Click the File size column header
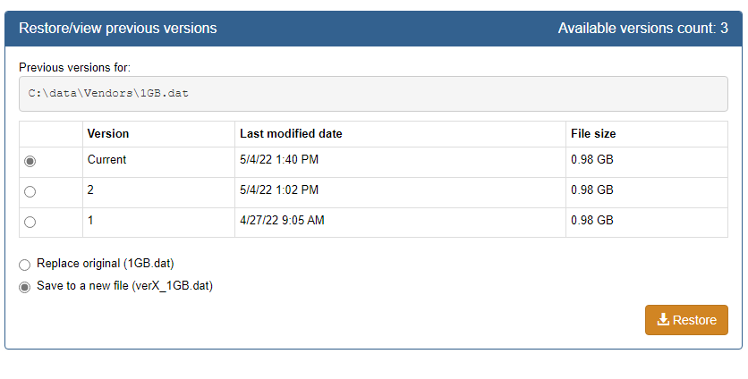Image resolution: width=748 pixels, height=379 pixels. 593,134
